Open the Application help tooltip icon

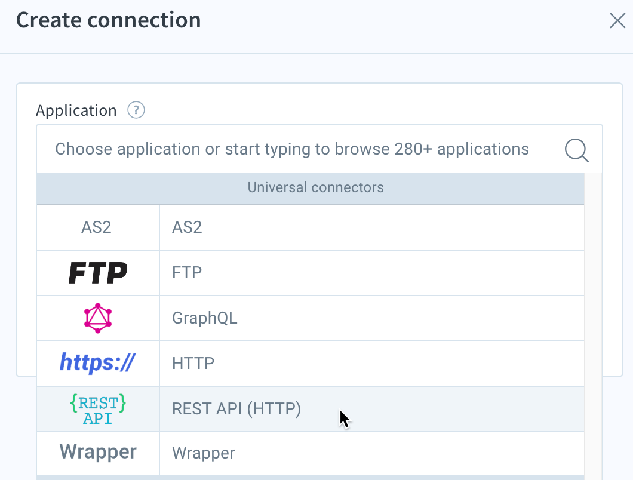click(x=136, y=110)
